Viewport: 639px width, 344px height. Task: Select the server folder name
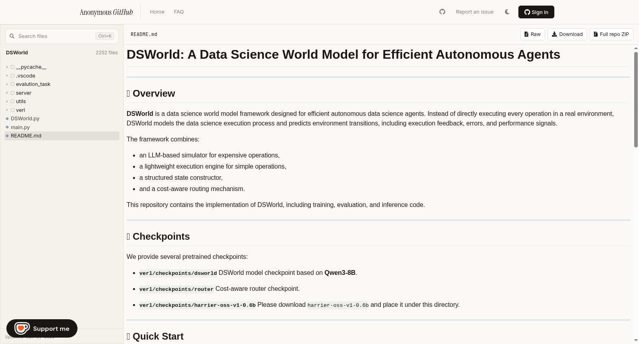tap(24, 93)
